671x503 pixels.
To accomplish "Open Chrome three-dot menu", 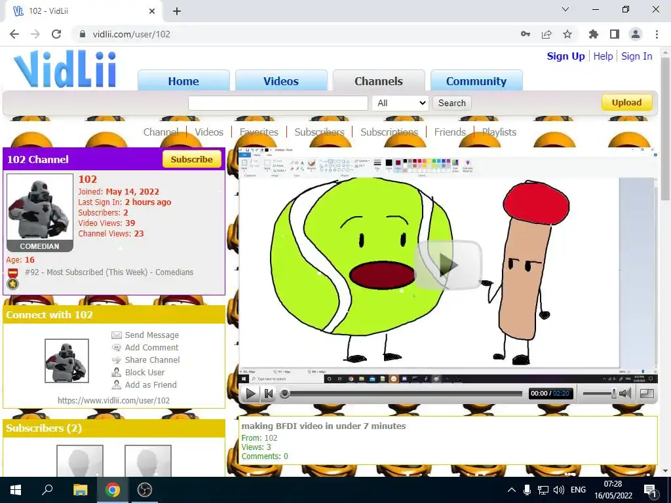I will [657, 34].
